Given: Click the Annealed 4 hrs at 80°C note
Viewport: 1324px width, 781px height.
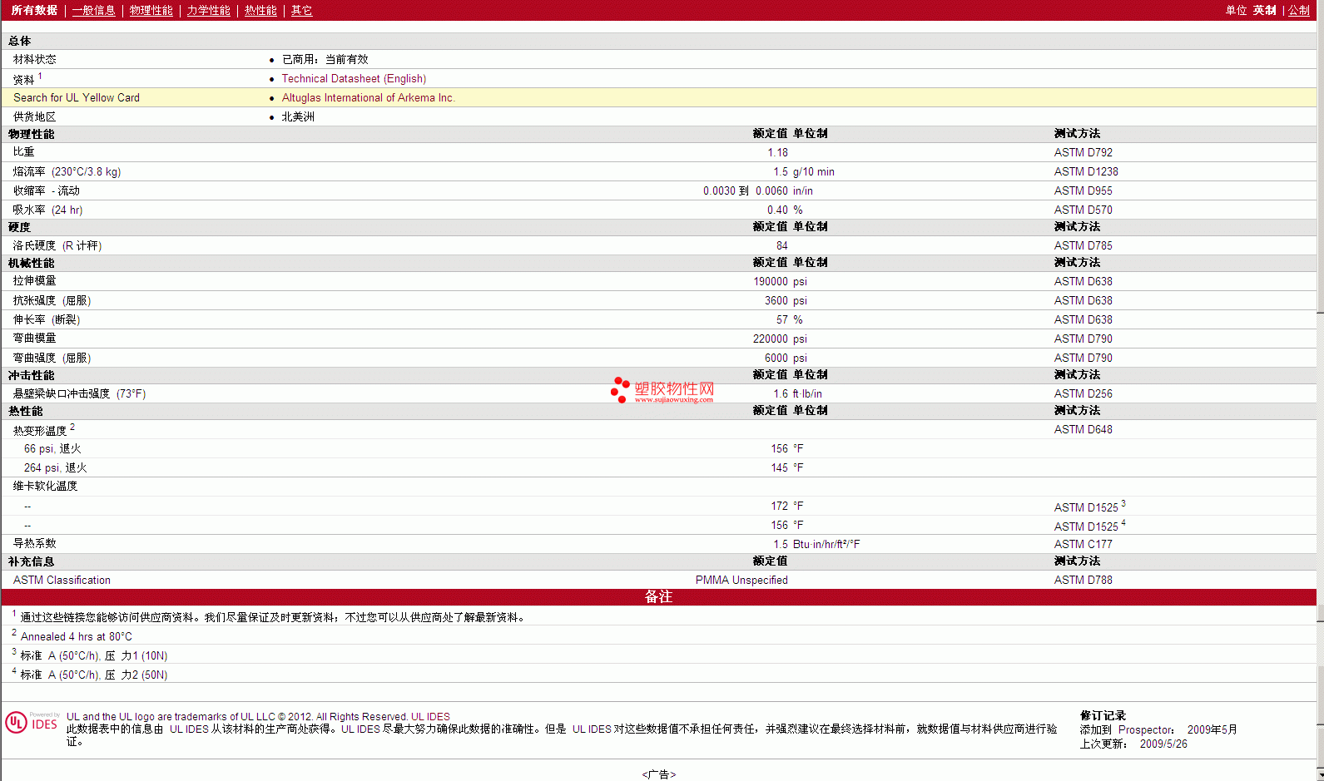Looking at the screenshot, I should click(x=77, y=636).
